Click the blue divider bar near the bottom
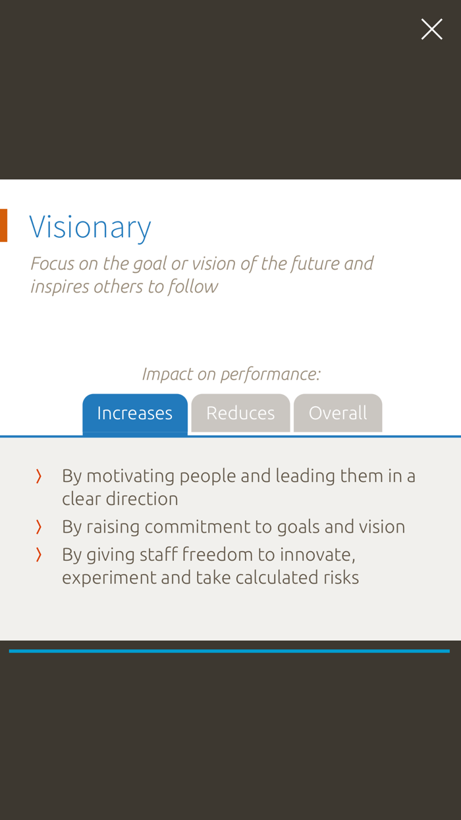Screen dimensions: 461x820 pyautogui.click(x=230, y=650)
